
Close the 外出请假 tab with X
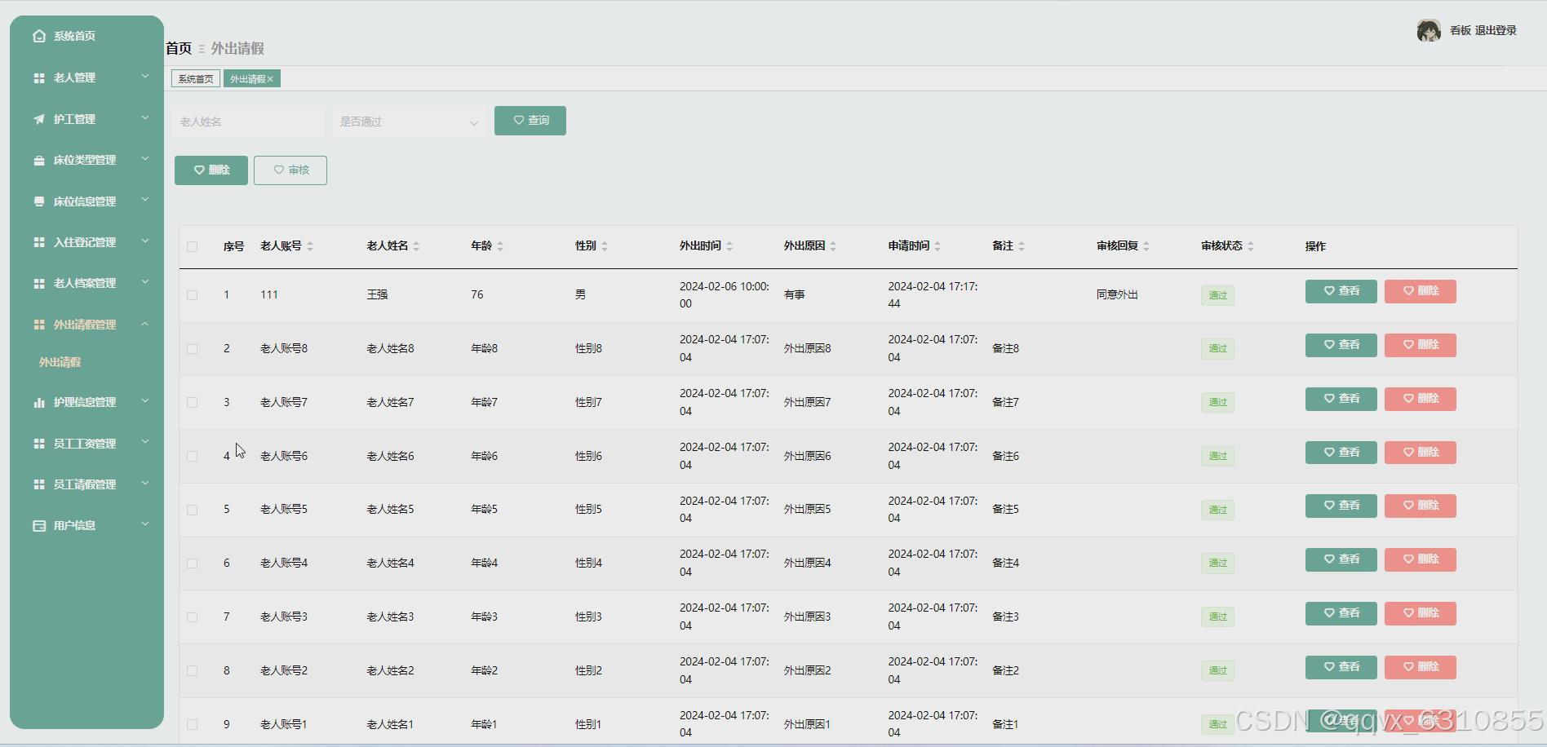270,79
